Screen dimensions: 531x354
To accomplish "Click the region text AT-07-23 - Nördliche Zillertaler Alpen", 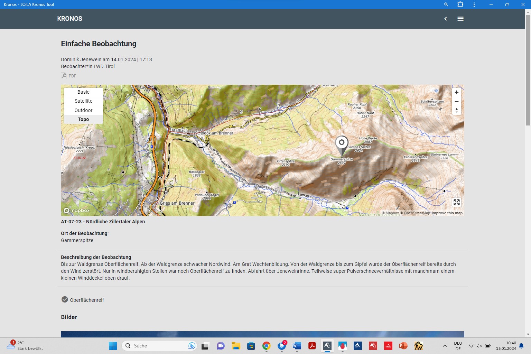I will (103, 222).
